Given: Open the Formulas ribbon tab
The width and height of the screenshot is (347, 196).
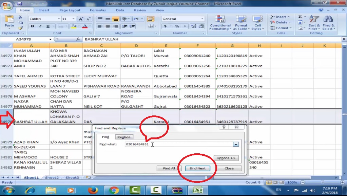Looking at the screenshot, I should pos(98,10).
